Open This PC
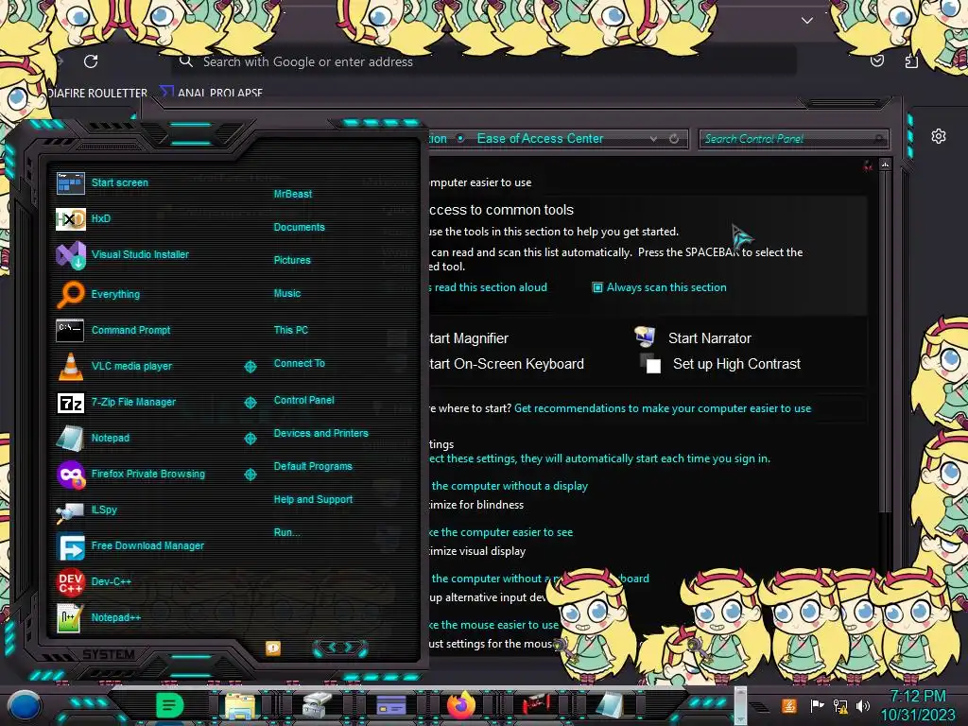This screenshot has width=968, height=726. [291, 330]
